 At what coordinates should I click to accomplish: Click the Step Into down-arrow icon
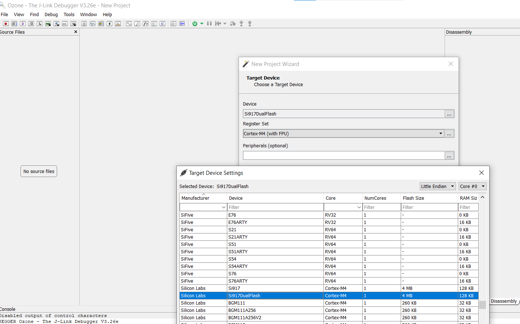[x=241, y=23]
